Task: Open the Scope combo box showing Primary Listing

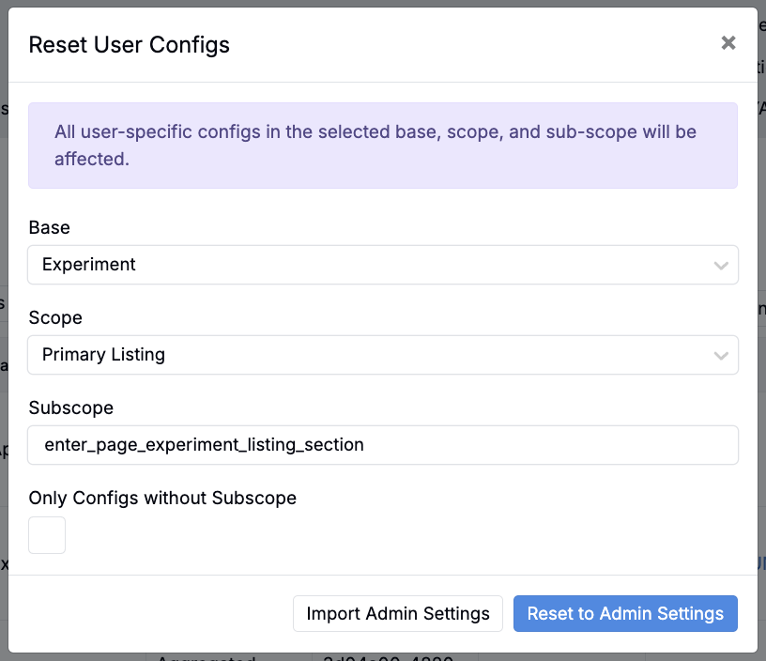Action: tap(375, 355)
